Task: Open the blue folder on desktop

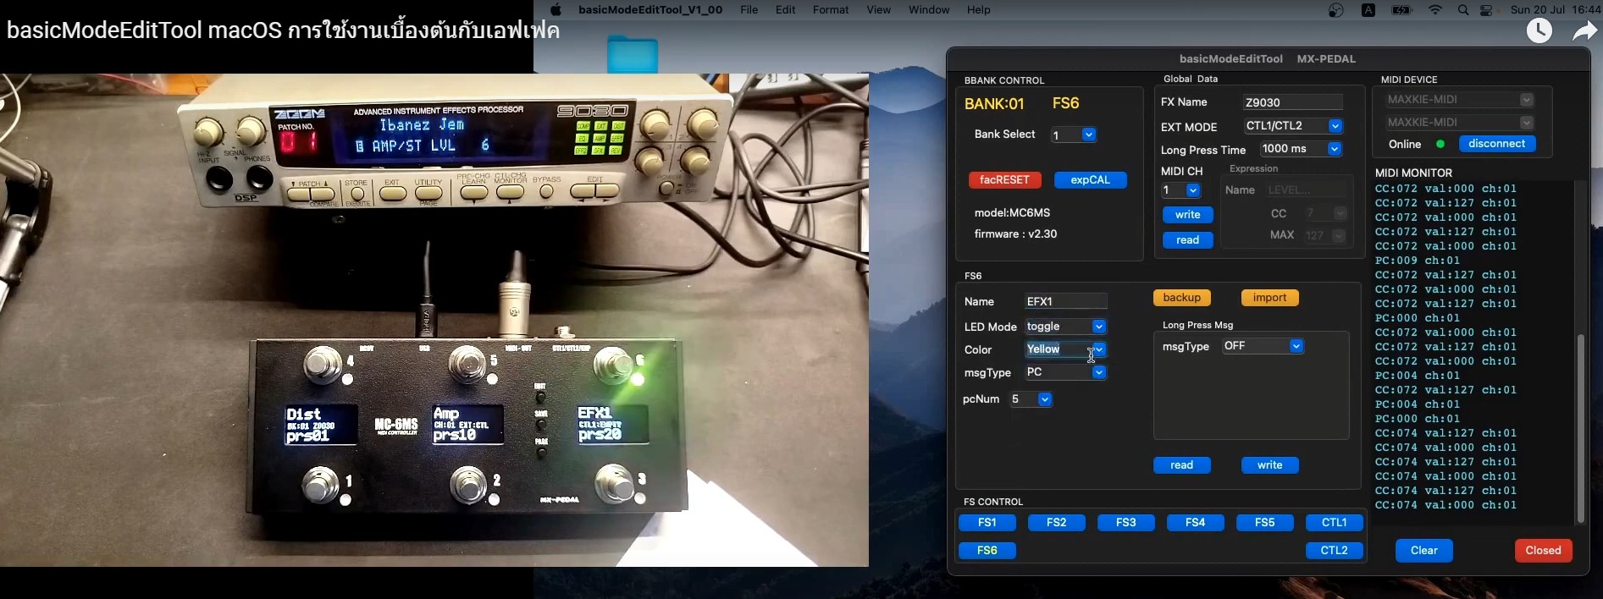Action: tap(633, 53)
